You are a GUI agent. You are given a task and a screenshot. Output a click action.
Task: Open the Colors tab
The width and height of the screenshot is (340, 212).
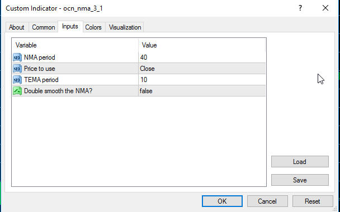point(93,27)
